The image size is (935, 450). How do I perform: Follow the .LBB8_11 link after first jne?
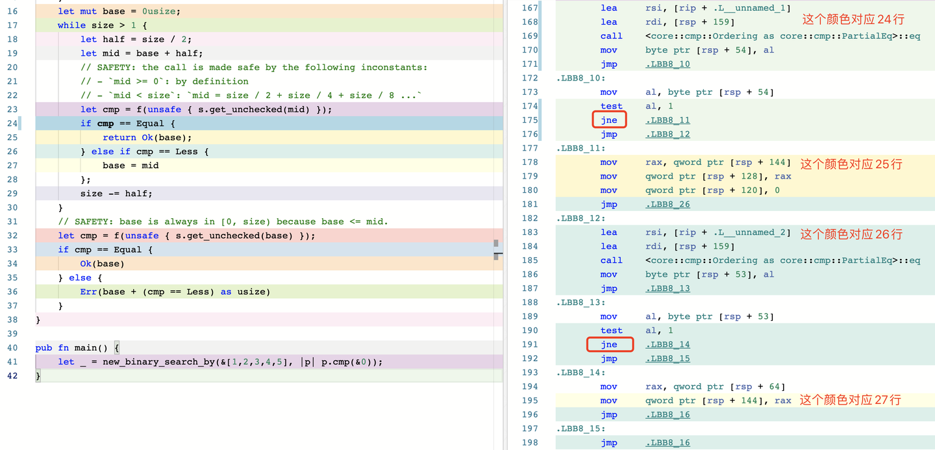tap(667, 120)
